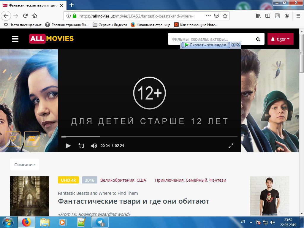Image resolution: width=304 pixels, height=228 pixels.
Task: Open the Семейный genre link
Action: (197, 180)
